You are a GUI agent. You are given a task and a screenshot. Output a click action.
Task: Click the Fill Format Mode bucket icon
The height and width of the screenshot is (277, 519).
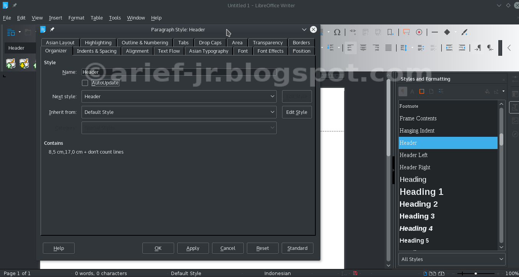coord(487,91)
